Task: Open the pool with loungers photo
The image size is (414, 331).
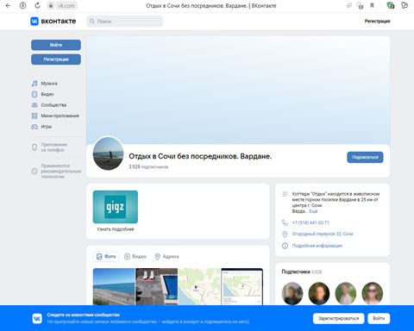Action: point(156,286)
